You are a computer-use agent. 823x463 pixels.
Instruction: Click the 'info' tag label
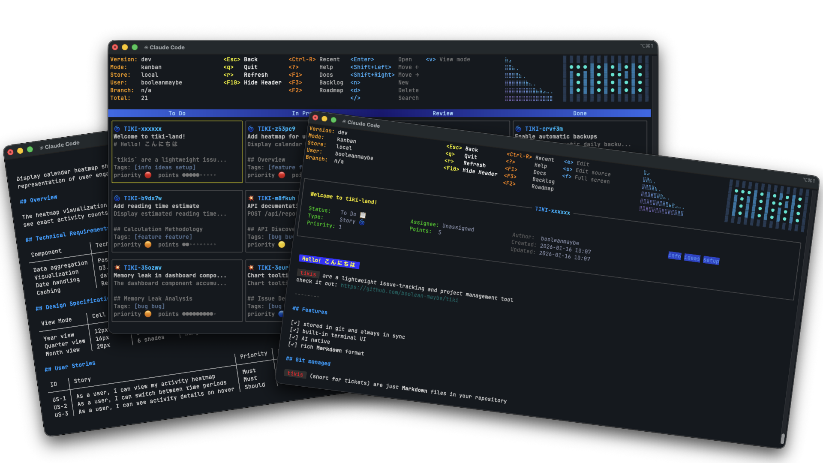point(674,256)
